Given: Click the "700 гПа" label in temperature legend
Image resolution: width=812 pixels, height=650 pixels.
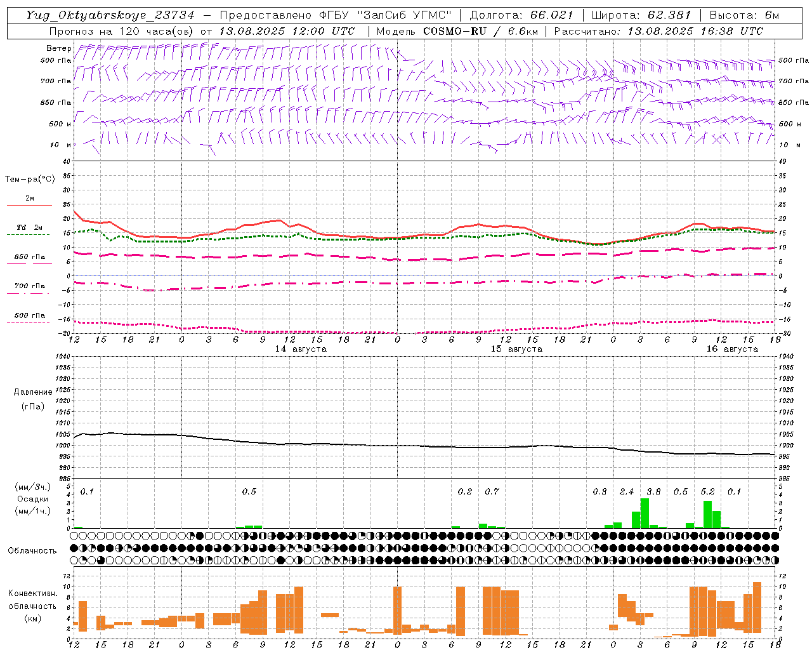Looking at the screenshot, I should click(x=29, y=286).
